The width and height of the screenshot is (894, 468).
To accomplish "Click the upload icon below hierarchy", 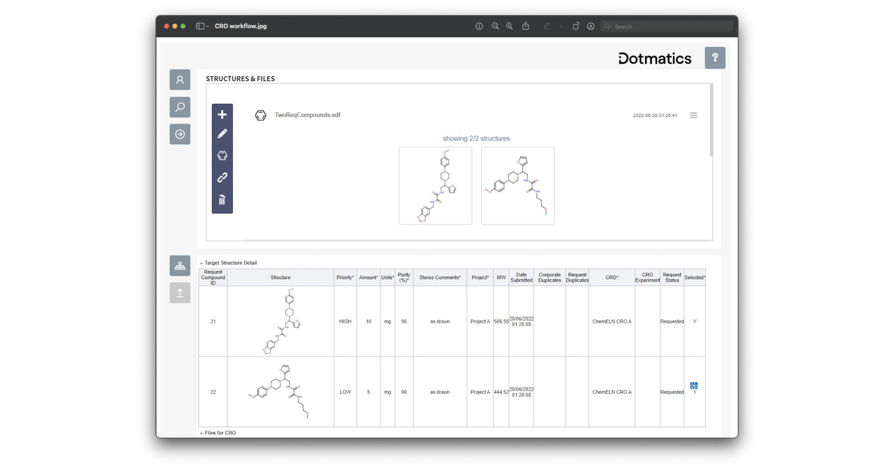I will (x=180, y=293).
